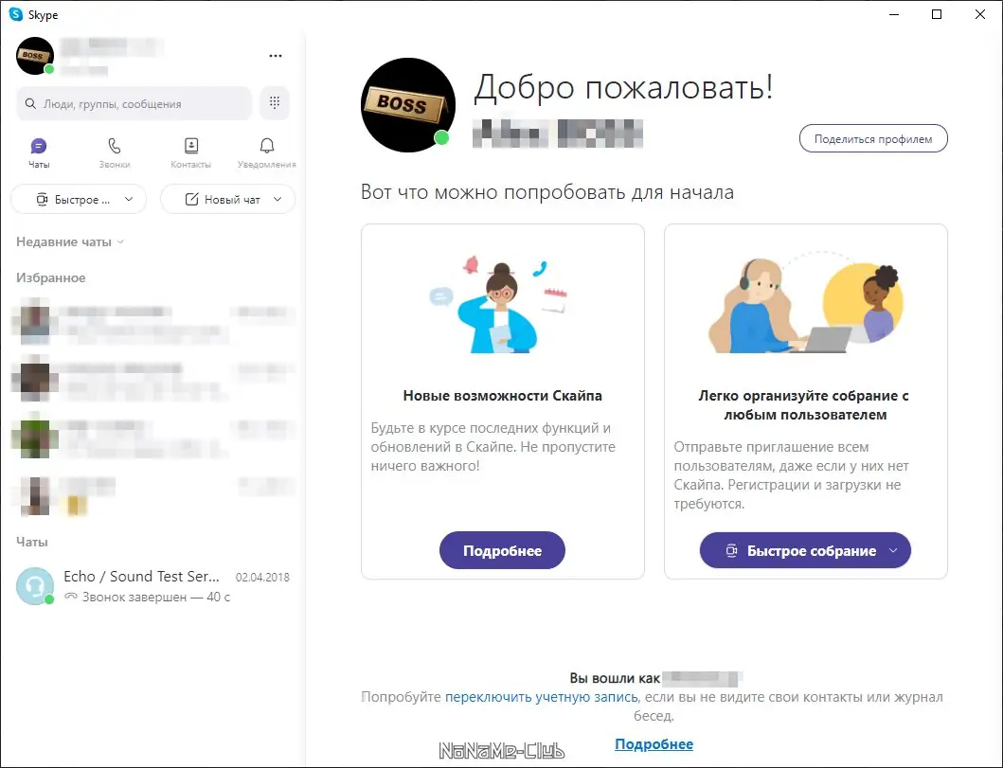Viewport: 1003px width, 768px height.
Task: Switch to the Чаты tab
Action: point(39,152)
